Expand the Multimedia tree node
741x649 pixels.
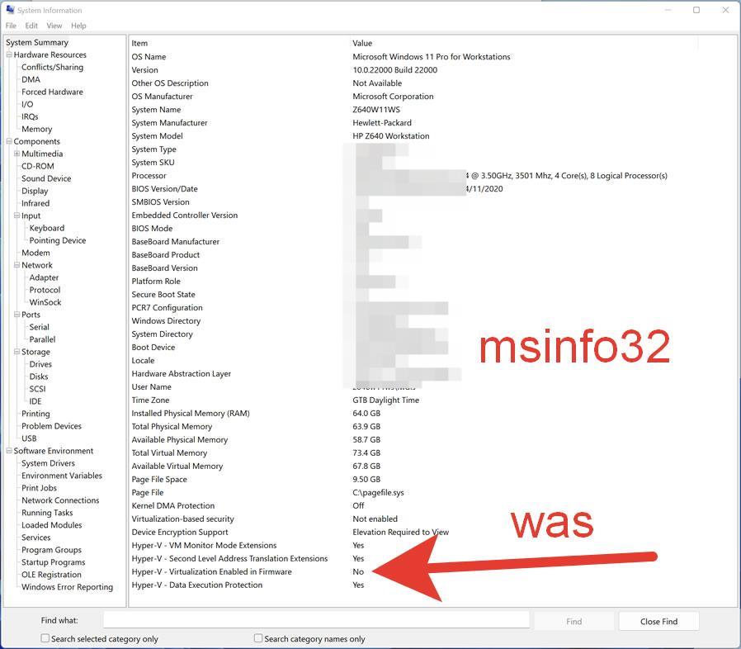[17, 154]
